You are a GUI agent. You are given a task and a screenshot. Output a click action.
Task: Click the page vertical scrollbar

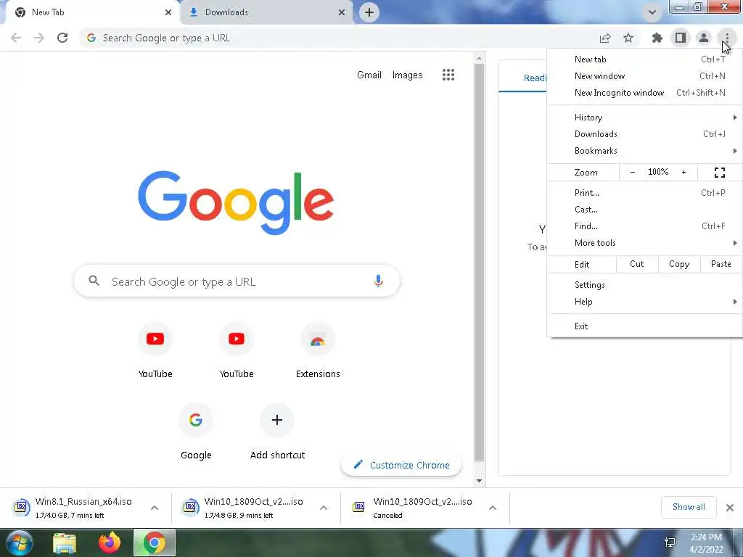click(479, 262)
